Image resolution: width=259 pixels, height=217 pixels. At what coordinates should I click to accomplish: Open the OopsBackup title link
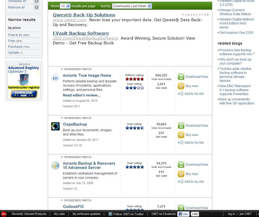coord(75,124)
